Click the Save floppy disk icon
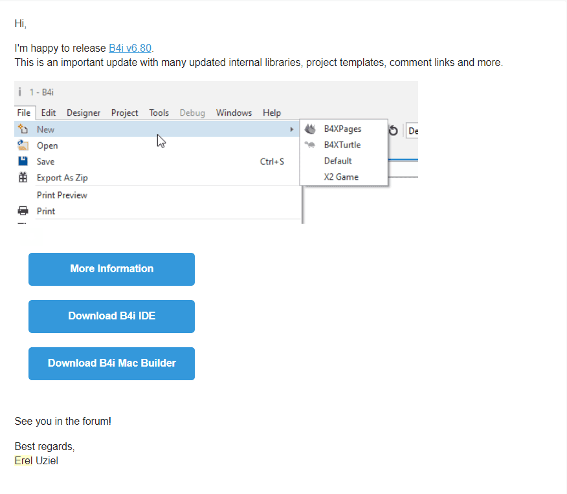 [23, 161]
